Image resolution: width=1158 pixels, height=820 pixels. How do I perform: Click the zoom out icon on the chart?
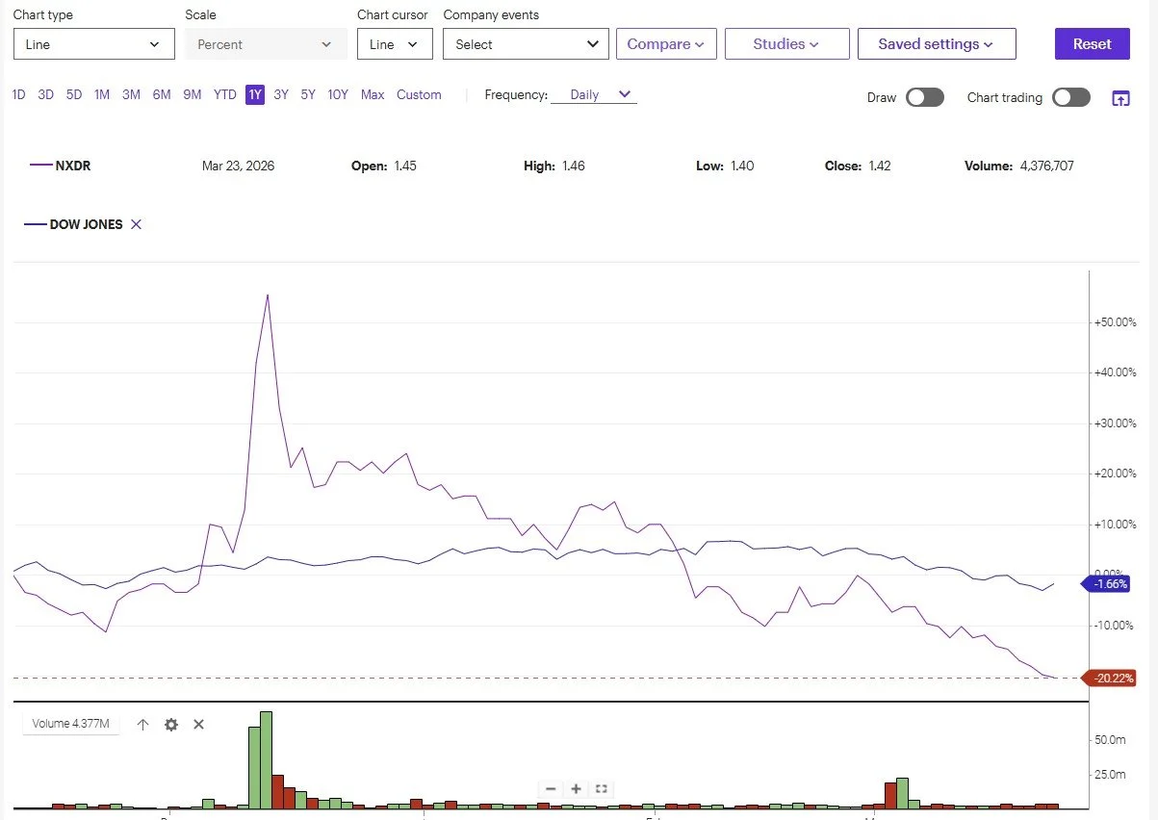(551, 788)
